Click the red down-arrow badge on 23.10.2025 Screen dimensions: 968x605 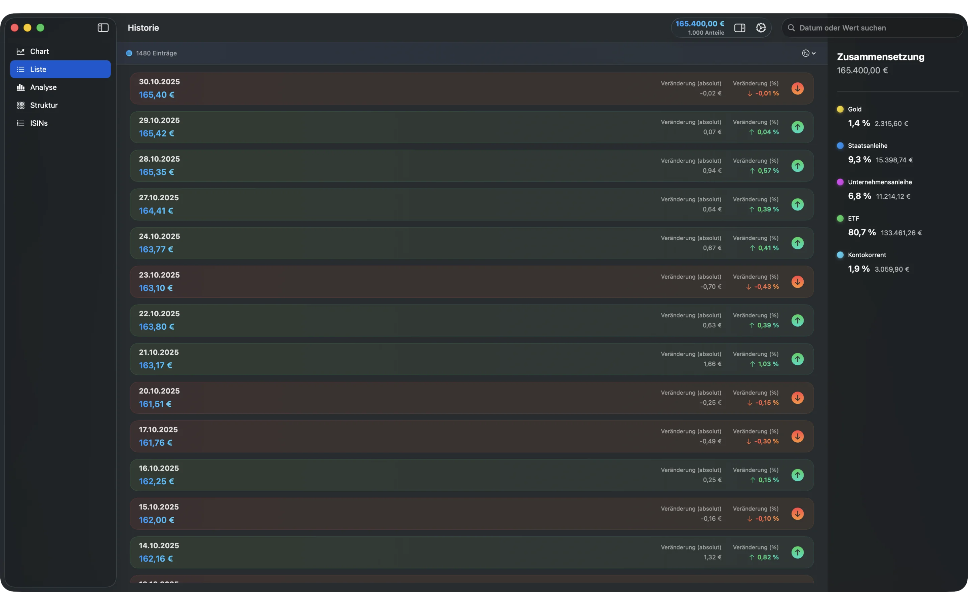797,281
